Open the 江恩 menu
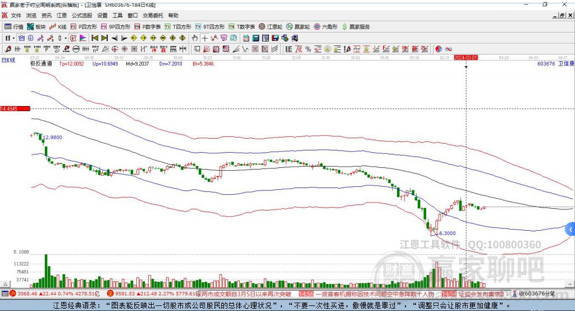Screen dimensions: 575x311 (x=62, y=15)
